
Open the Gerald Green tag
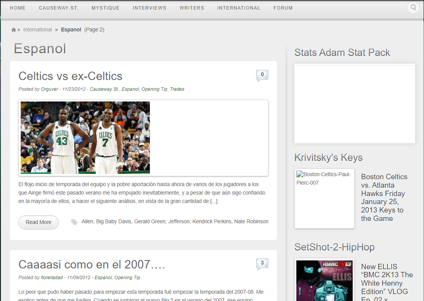(x=150, y=222)
